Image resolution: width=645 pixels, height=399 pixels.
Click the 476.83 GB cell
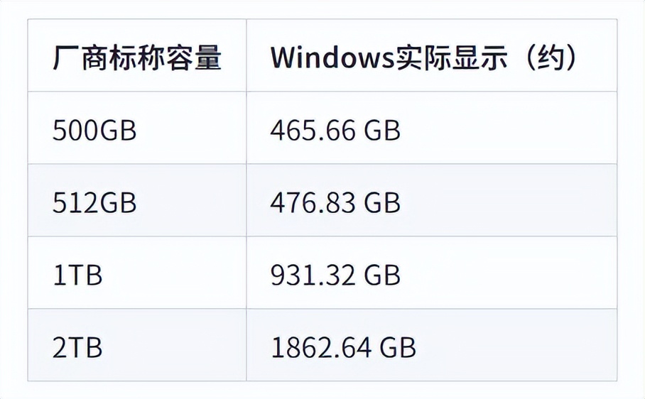coord(335,203)
